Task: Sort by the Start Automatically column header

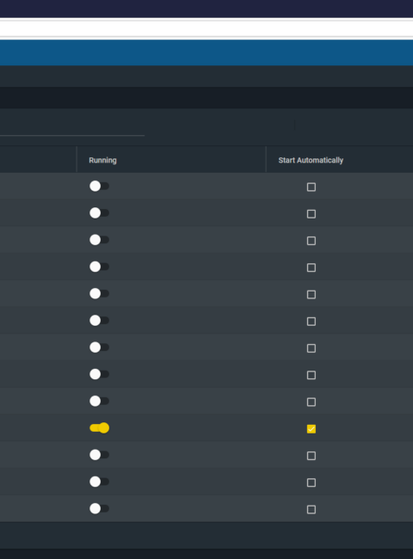Action: click(x=311, y=161)
